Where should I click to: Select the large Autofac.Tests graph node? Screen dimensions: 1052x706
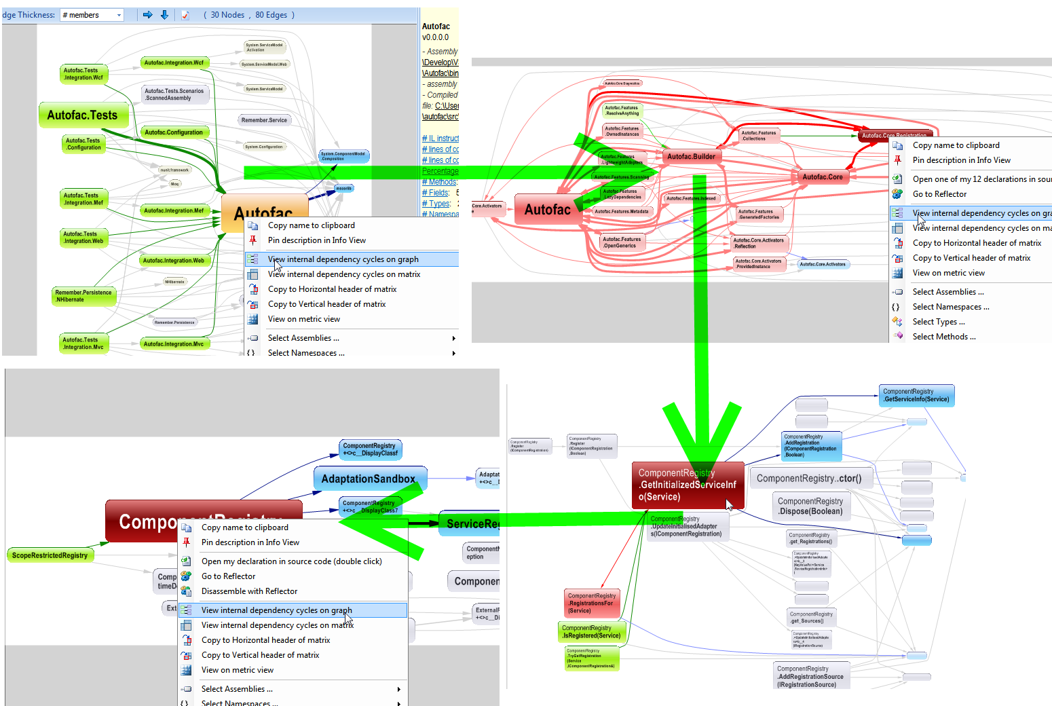[82, 115]
